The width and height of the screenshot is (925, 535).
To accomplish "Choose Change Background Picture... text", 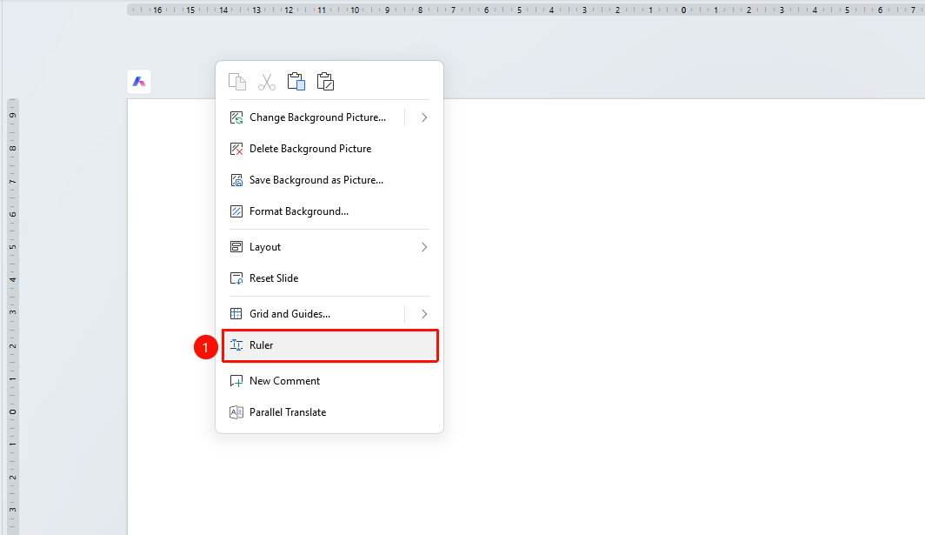I will pos(318,117).
